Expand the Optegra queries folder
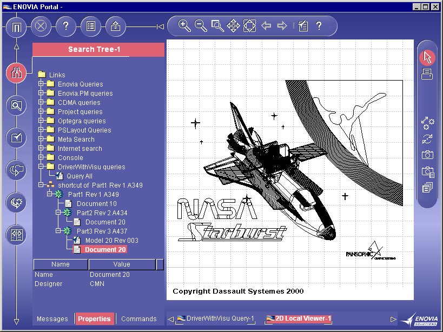The width and height of the screenshot is (443, 332). click(41, 120)
